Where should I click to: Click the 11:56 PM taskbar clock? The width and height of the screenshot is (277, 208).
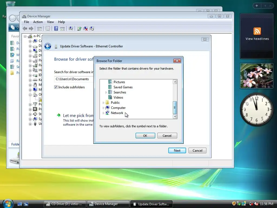266,204
